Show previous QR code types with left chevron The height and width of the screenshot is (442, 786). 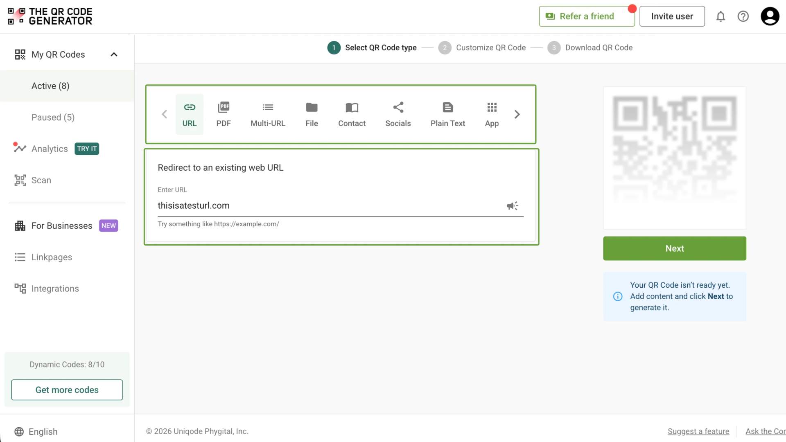click(165, 114)
